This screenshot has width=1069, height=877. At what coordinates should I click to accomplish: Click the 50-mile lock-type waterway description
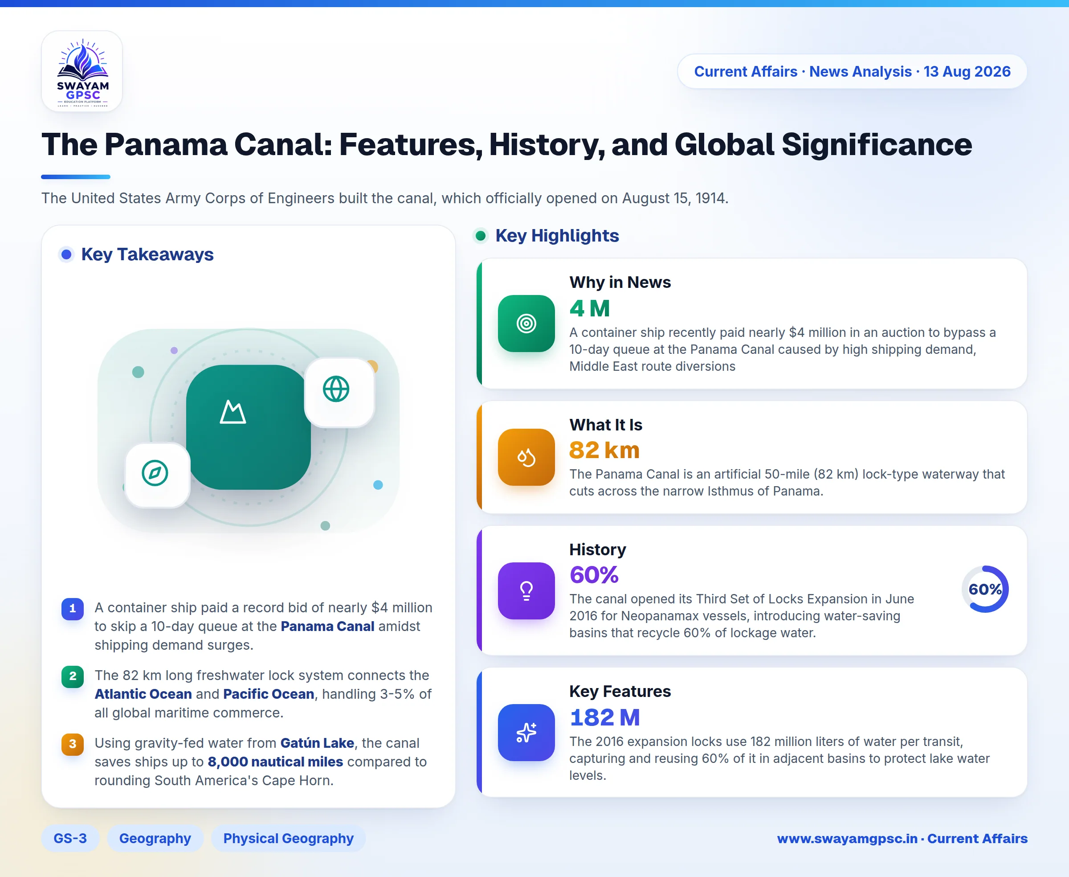(787, 483)
